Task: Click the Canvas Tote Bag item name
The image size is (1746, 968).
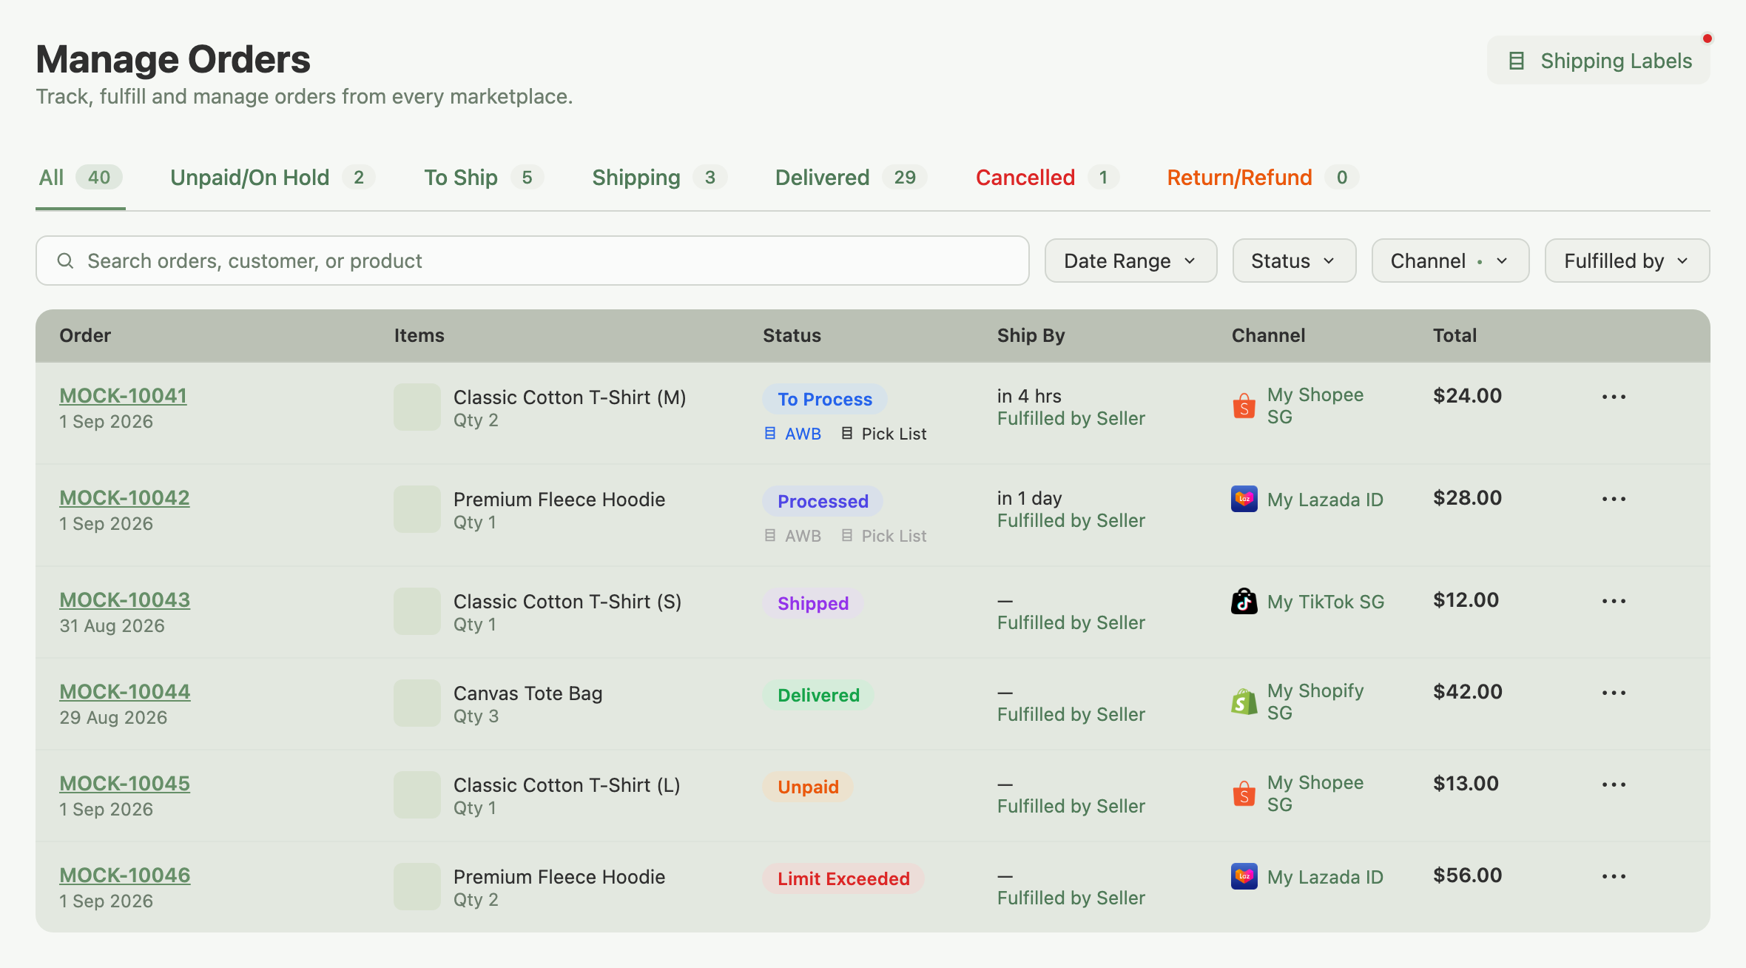Action: coord(528,693)
